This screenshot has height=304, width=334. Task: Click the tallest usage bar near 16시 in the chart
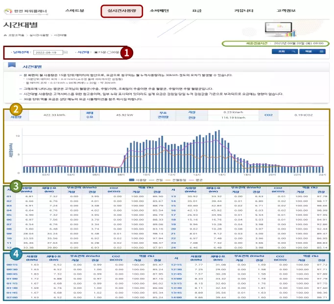click(219, 151)
